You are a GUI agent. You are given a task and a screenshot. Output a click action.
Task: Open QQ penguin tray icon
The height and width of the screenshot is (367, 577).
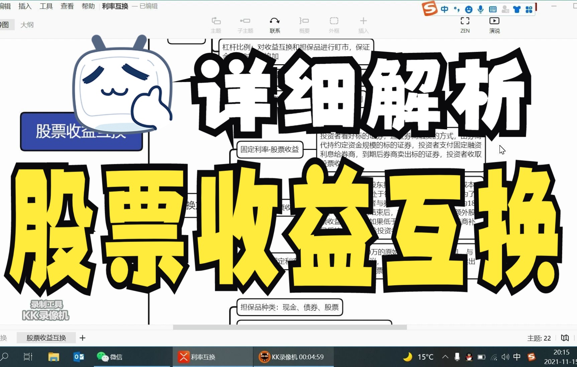point(469,357)
